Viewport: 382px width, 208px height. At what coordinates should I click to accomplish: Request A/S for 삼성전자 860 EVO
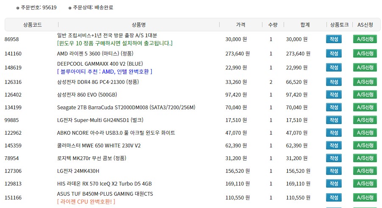(x=365, y=94)
